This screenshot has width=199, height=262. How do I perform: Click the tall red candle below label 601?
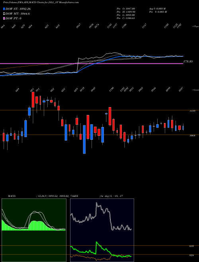point(33,100)
